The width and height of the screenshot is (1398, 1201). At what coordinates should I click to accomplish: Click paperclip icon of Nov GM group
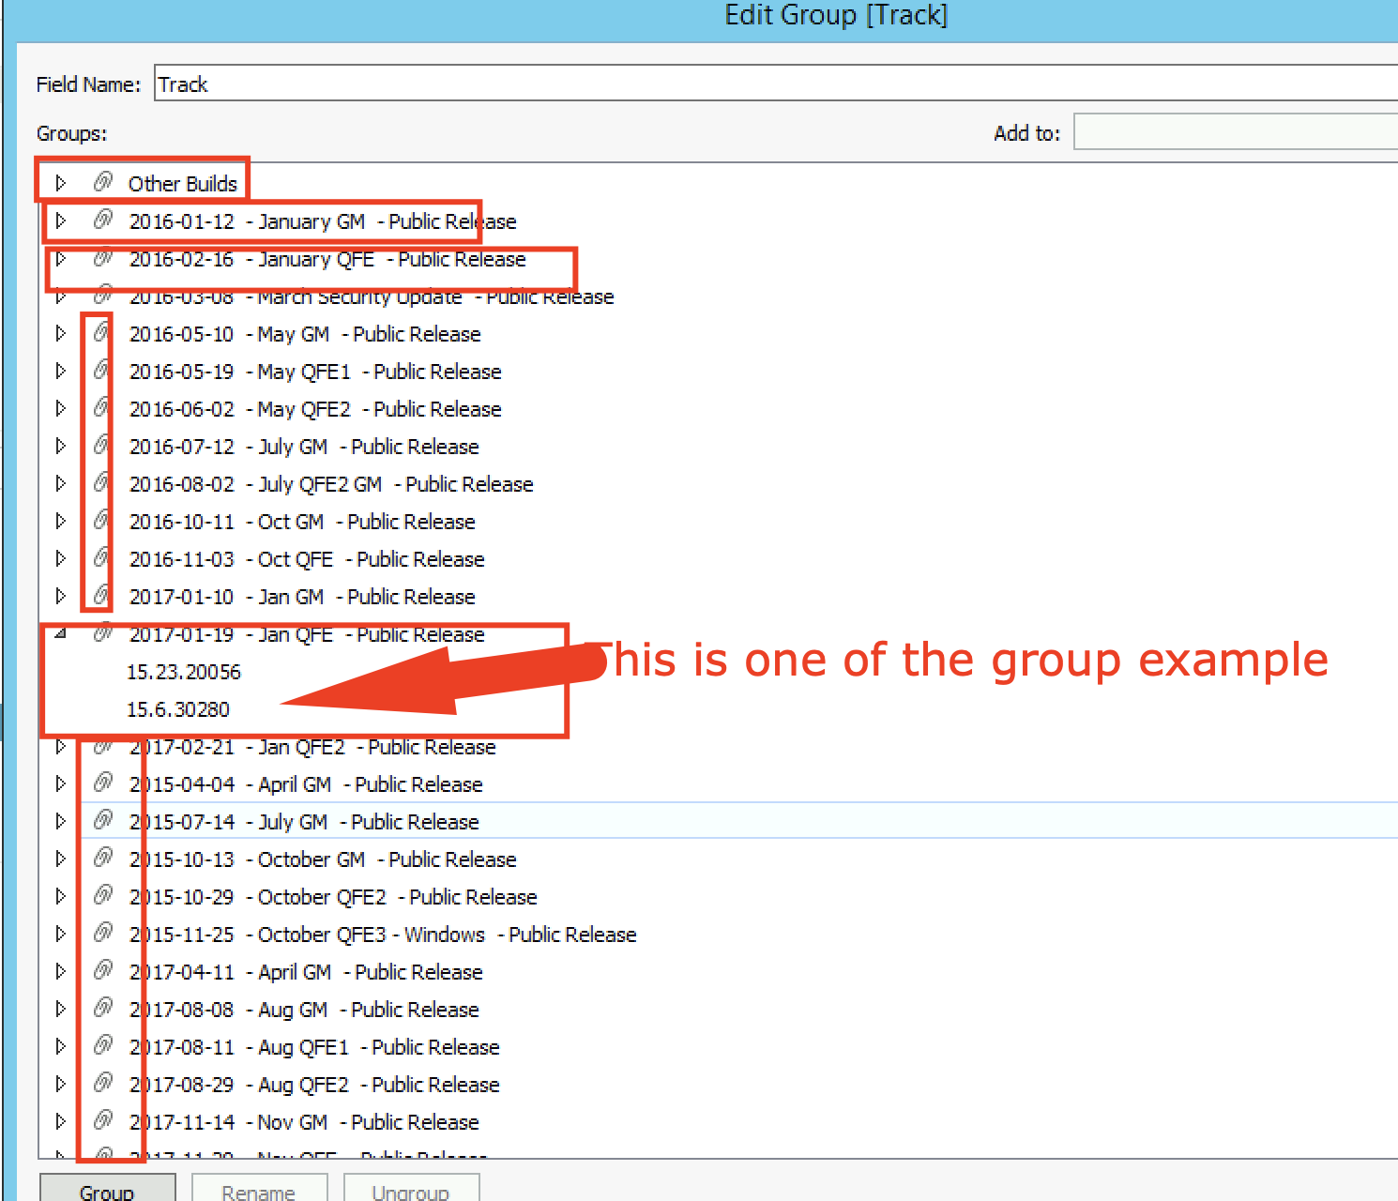pos(103,1120)
